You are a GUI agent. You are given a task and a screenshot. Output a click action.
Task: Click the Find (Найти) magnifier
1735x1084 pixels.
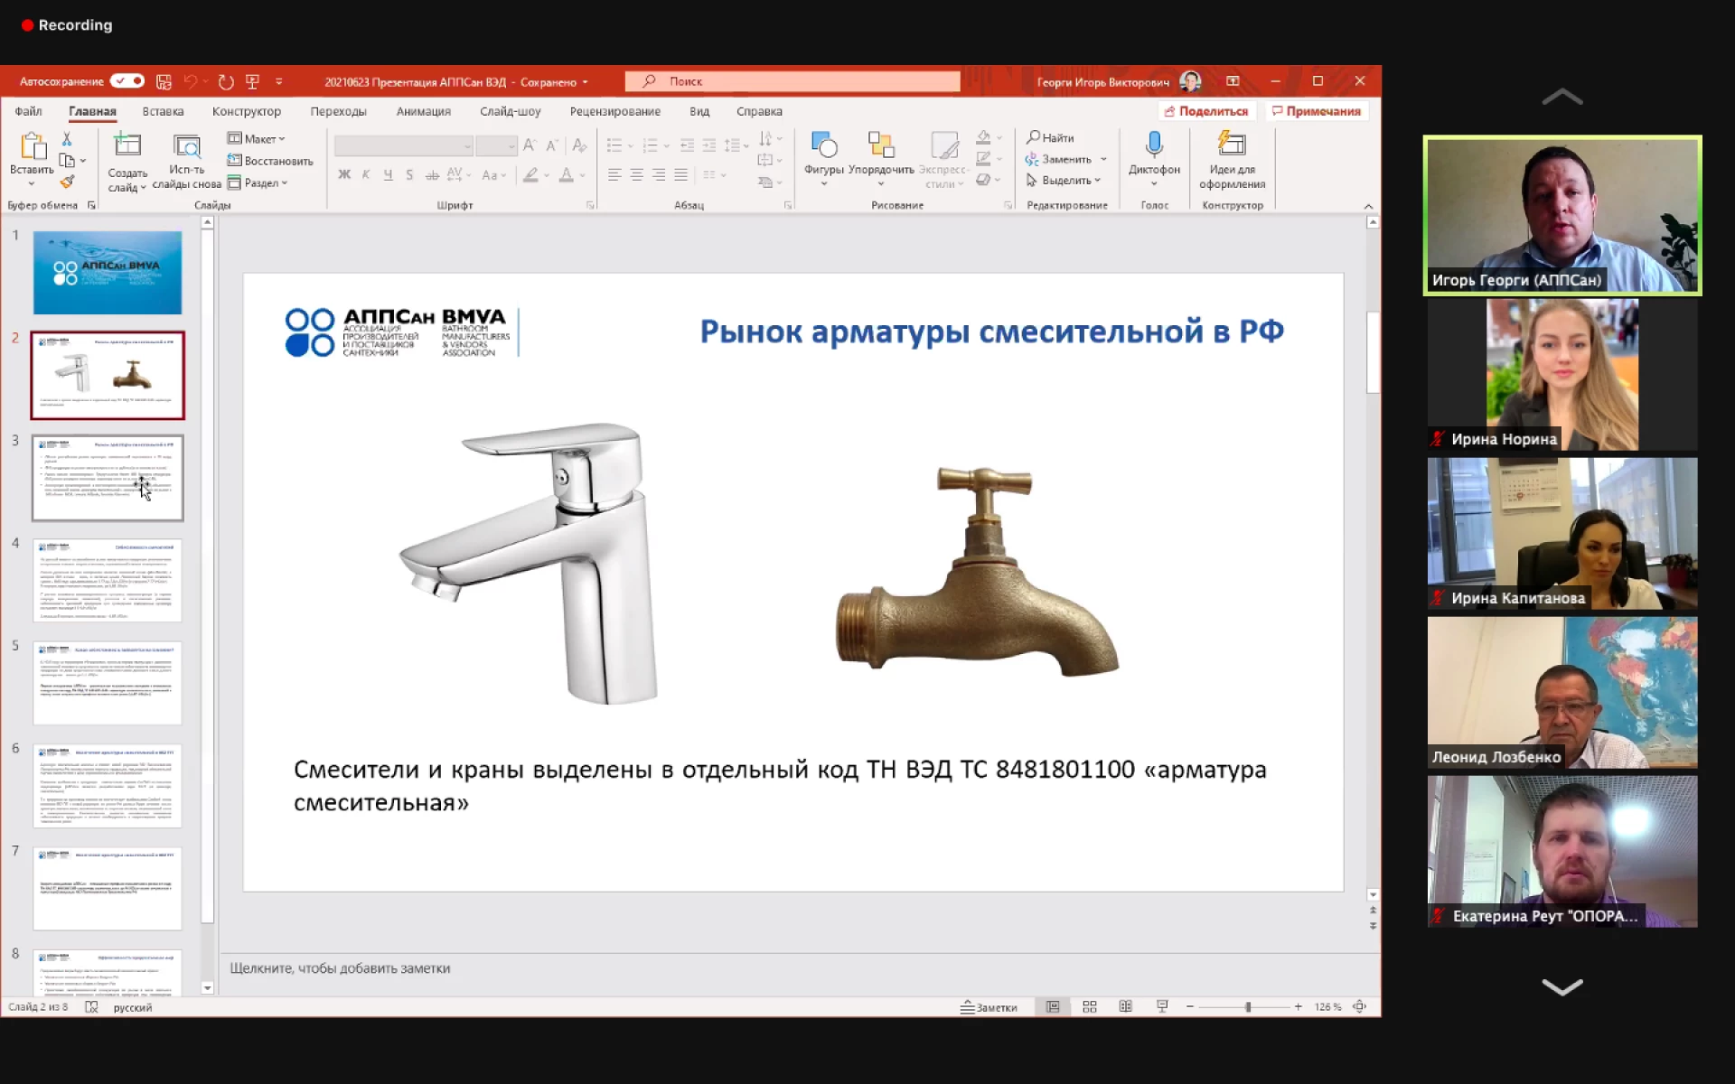(x=1050, y=137)
